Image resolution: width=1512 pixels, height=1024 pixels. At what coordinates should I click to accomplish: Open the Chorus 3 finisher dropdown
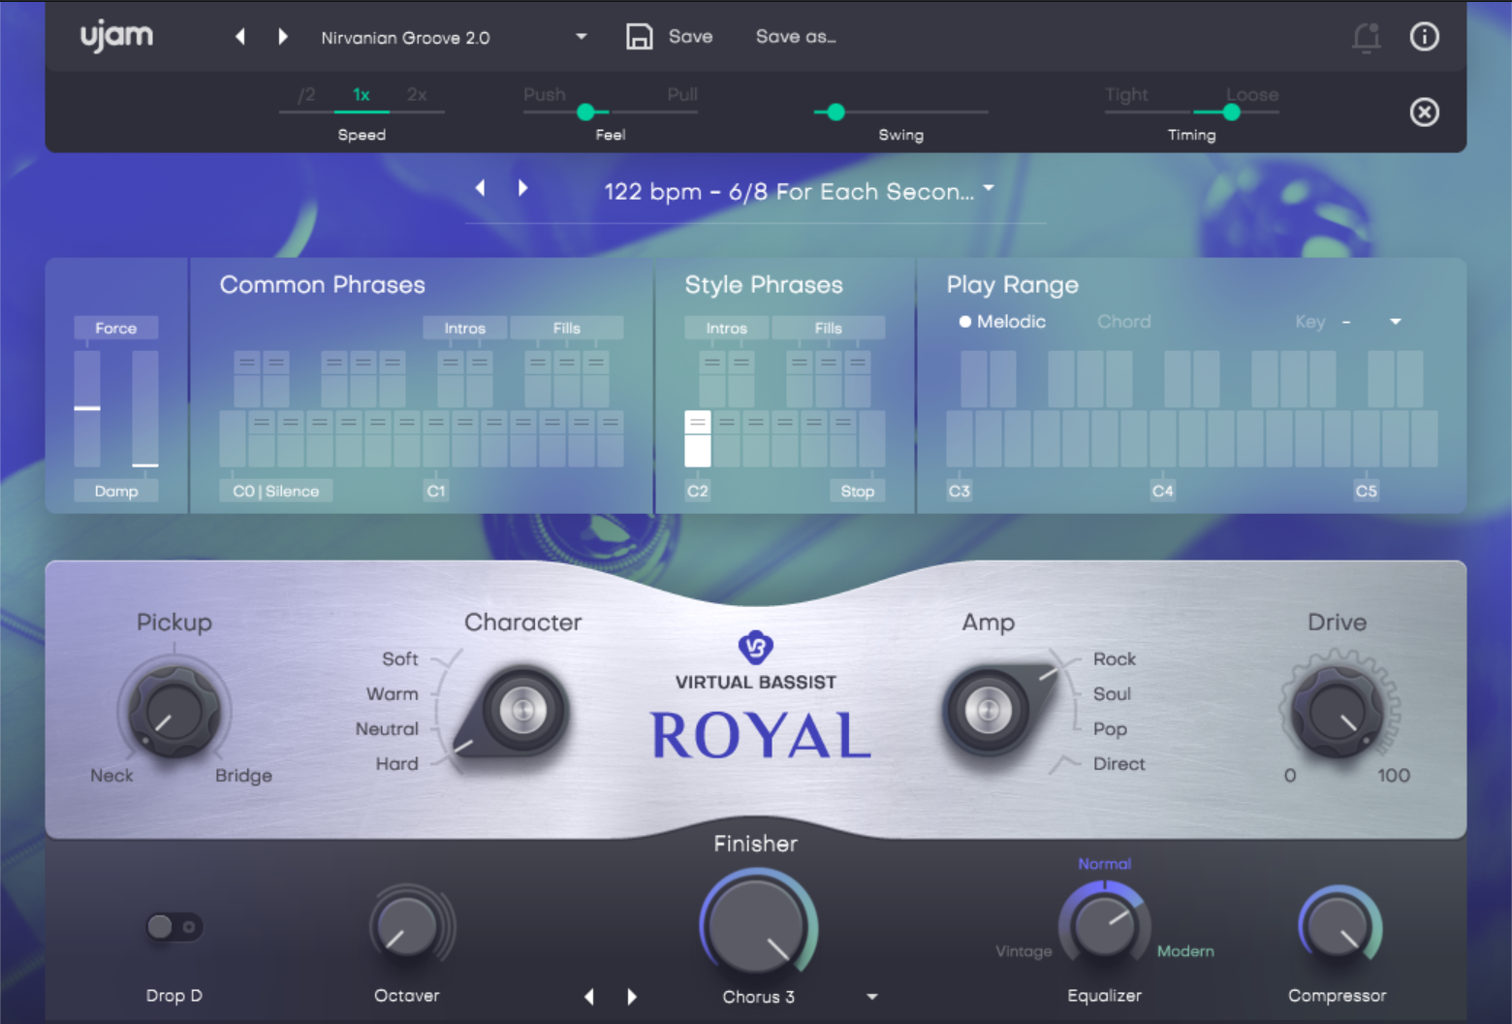point(872,997)
